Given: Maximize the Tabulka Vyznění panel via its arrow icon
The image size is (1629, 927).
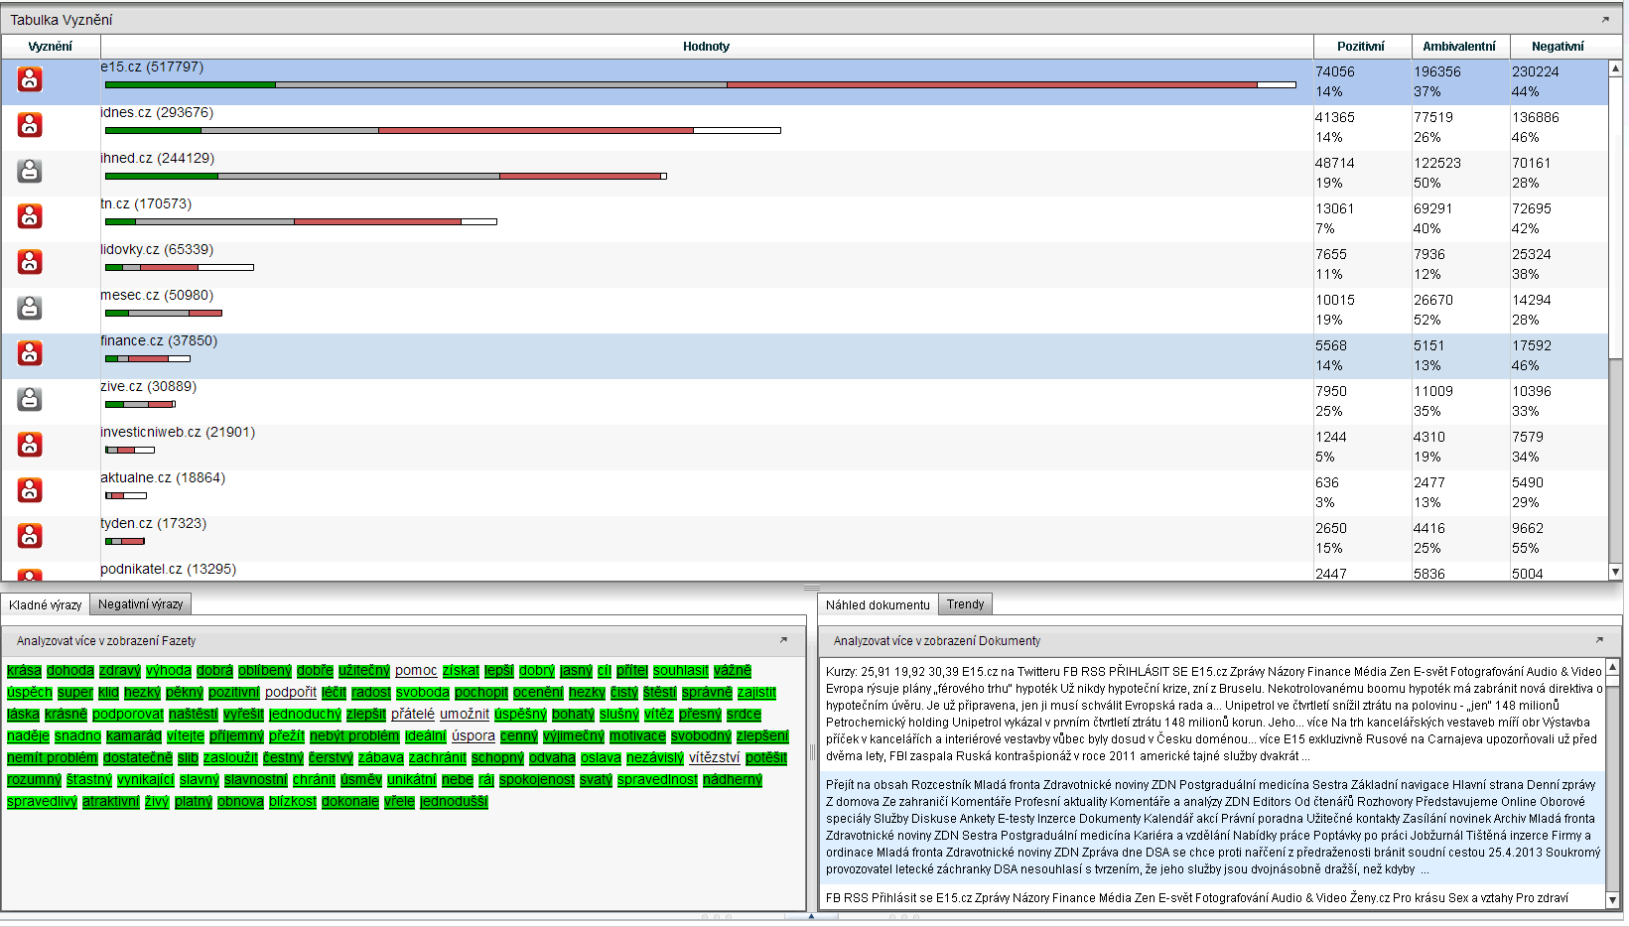Looking at the screenshot, I should click(x=1605, y=20).
